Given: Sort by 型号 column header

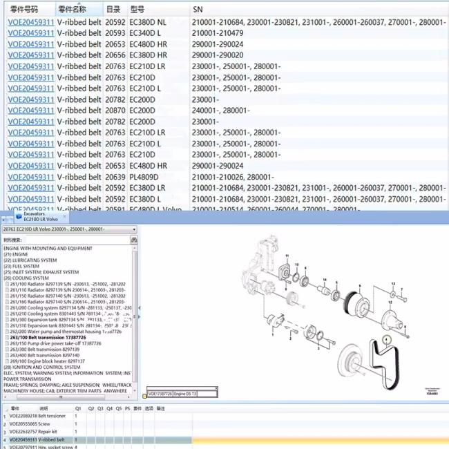Looking at the screenshot, I should (x=137, y=10).
